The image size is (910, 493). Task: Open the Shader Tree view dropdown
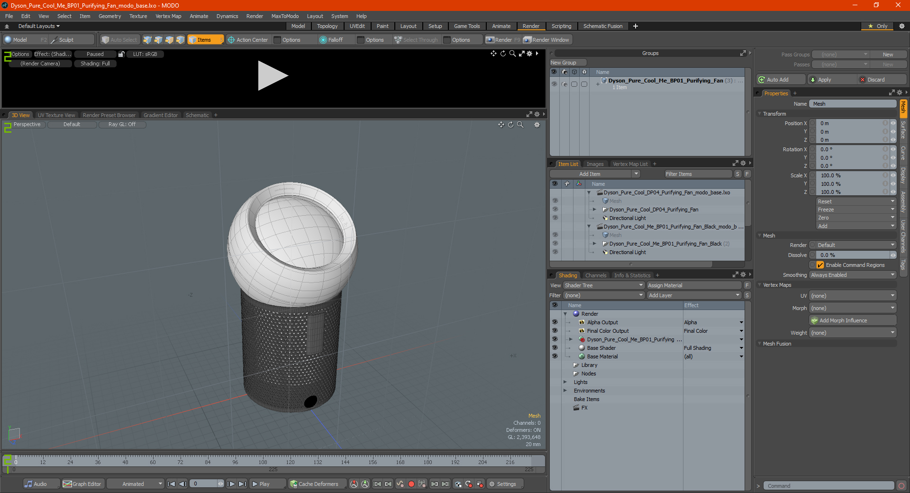point(604,285)
